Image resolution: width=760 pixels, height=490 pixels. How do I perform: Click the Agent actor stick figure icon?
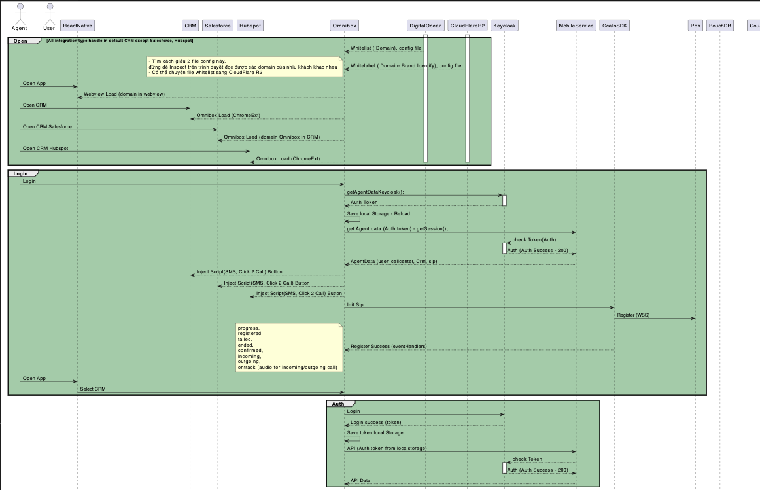click(x=20, y=11)
